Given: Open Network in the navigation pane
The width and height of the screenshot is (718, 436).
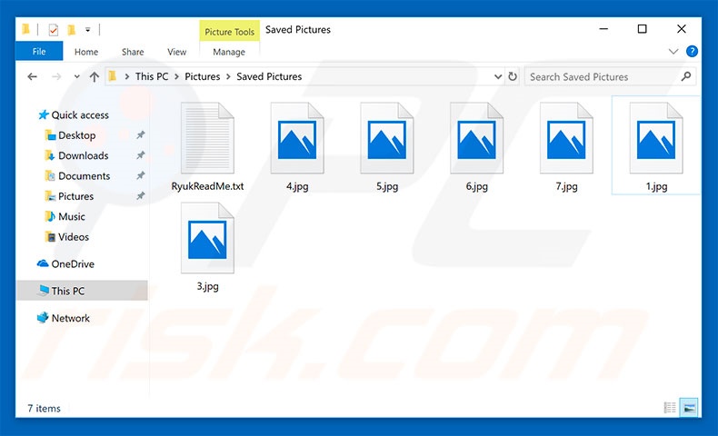Looking at the screenshot, I should [x=71, y=318].
